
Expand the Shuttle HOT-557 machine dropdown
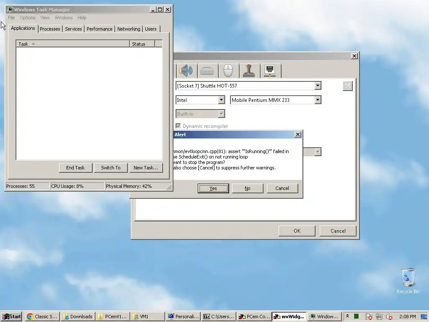[318, 86]
